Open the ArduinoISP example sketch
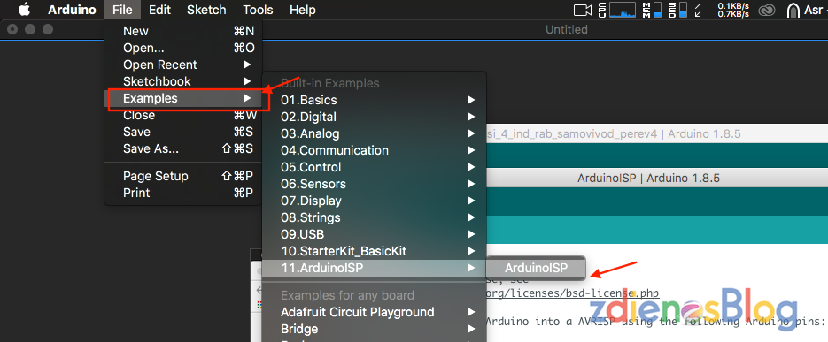828x342 pixels. (x=536, y=269)
